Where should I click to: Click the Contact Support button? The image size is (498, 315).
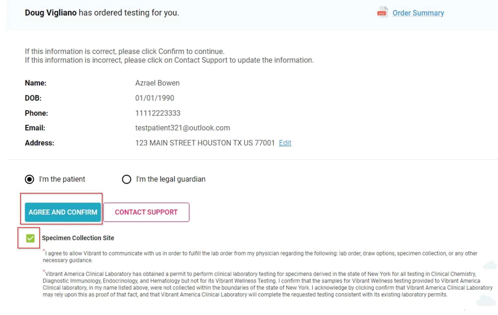(x=146, y=212)
